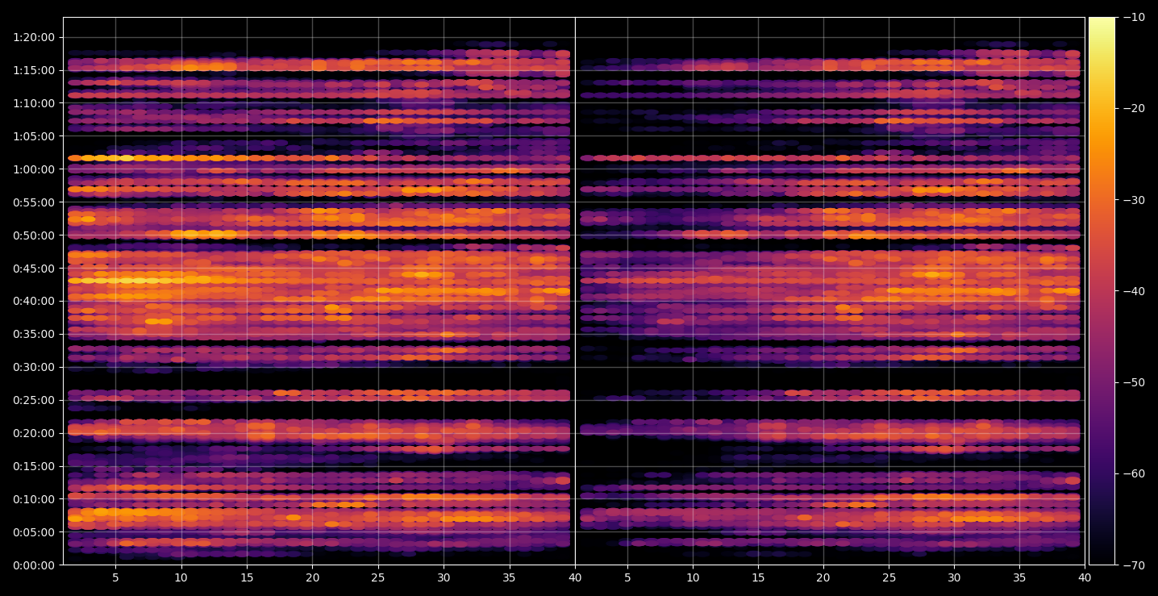Choose the −70 colorbar tick label

pos(1133,565)
